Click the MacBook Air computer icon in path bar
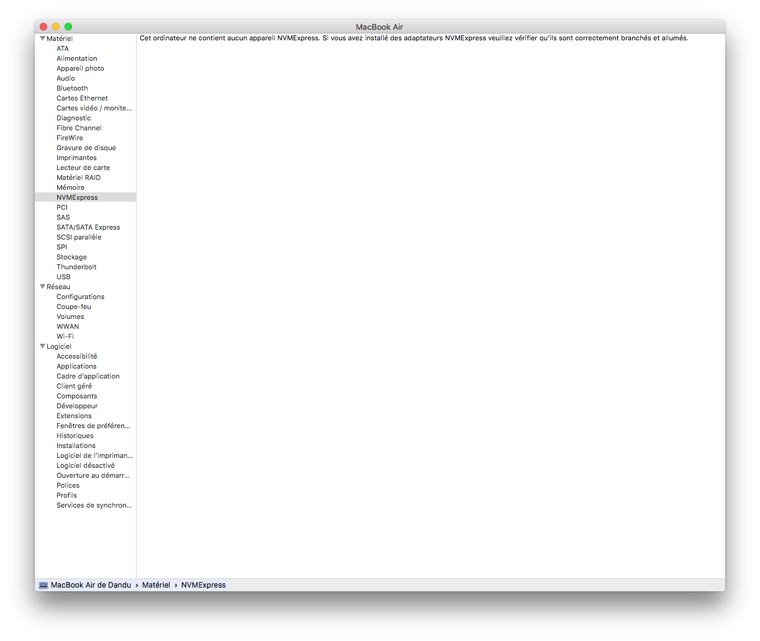This screenshot has width=760, height=641. (x=43, y=585)
